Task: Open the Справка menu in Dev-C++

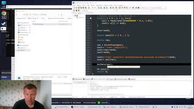Action: pos(121,5)
